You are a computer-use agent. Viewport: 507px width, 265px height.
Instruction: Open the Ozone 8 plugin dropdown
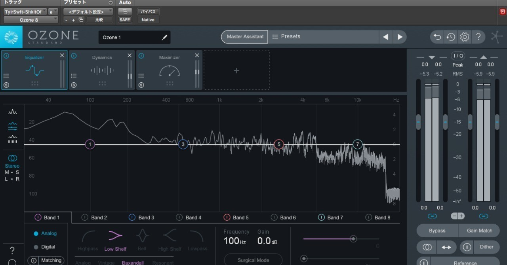(31, 20)
